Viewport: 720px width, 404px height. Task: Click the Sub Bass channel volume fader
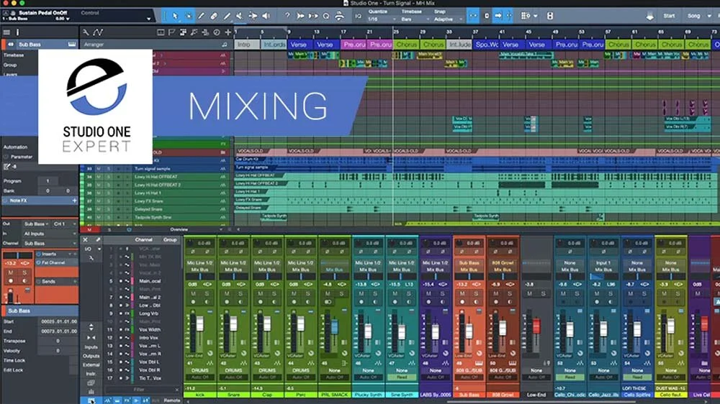[469, 331]
